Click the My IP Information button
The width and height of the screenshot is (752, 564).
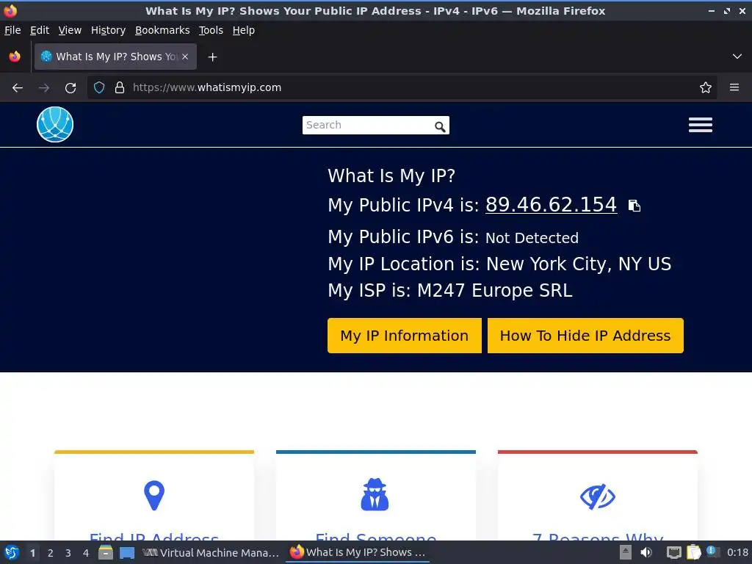click(405, 336)
